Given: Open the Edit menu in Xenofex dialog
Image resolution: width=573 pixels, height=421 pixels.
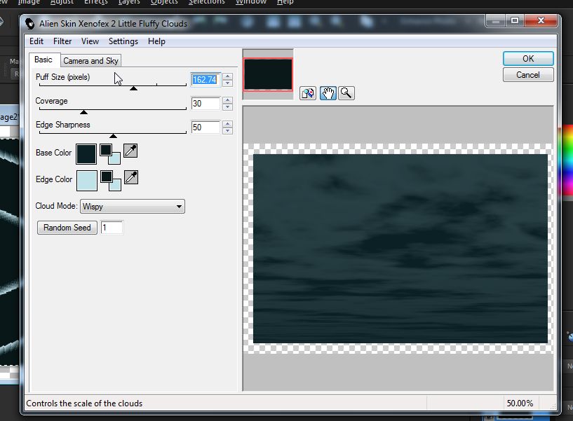Looking at the screenshot, I should tap(36, 41).
